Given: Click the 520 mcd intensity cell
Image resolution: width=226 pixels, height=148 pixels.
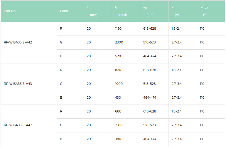Looking at the screenshot, I should tap(118, 56).
